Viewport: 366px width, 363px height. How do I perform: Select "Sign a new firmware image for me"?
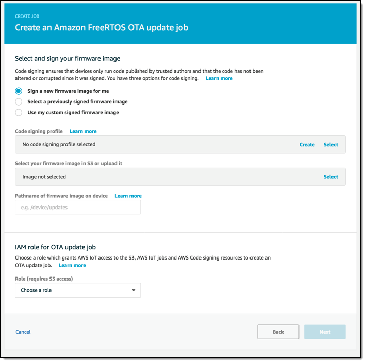pyautogui.click(x=19, y=91)
